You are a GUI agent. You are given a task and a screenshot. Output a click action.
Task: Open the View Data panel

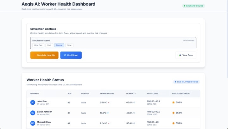186,55
